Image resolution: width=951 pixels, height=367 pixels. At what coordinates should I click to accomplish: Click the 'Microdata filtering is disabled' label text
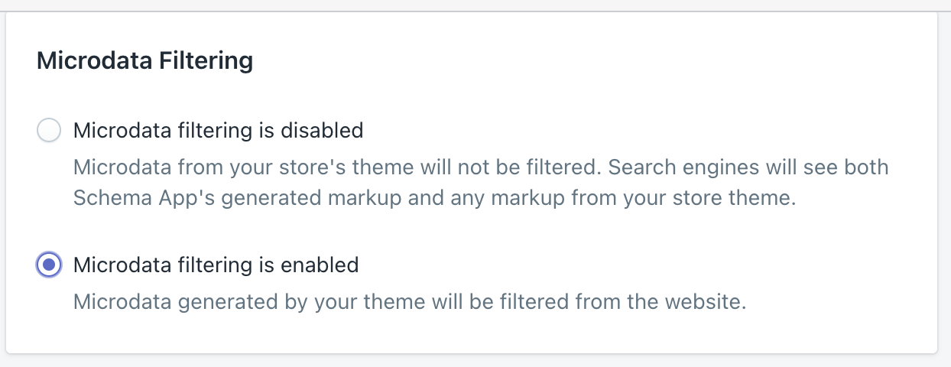pos(218,131)
